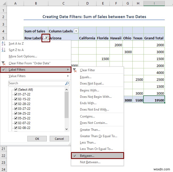The height and width of the screenshot is (172, 173).
Task: Uncheck the 03-27-22 date checkbox
Action: (16, 108)
